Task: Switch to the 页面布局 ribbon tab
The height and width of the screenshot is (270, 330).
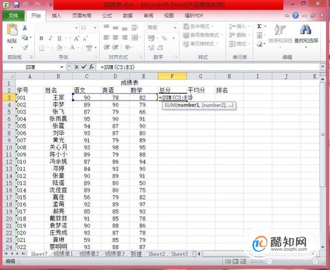Action: point(82,16)
